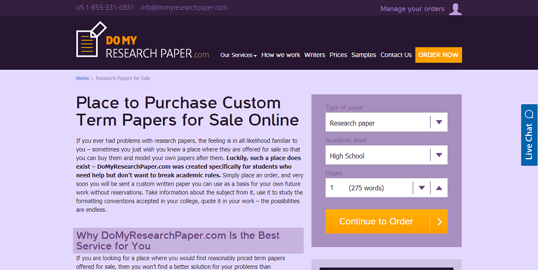Open the How we work page
This screenshot has height=270, width=538.
click(x=281, y=55)
